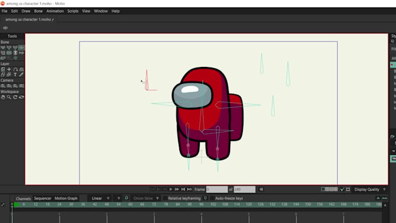Select the Offset Bone tool
This screenshot has height=223, width=396.
click(x=3, y=58)
